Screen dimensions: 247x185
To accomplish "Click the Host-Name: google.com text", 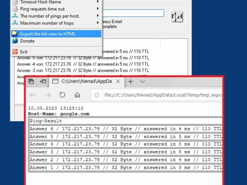I will pyautogui.click(x=59, y=114).
